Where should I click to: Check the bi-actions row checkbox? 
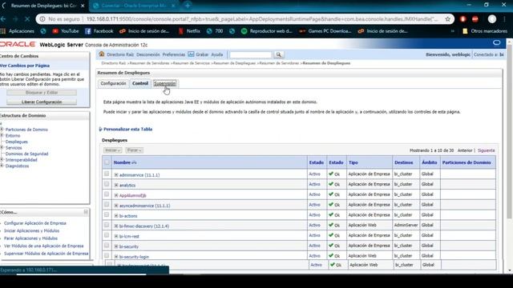point(107,215)
